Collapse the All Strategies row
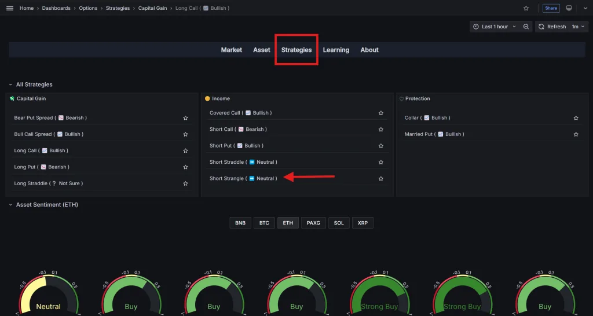The height and width of the screenshot is (316, 593). 10,84
